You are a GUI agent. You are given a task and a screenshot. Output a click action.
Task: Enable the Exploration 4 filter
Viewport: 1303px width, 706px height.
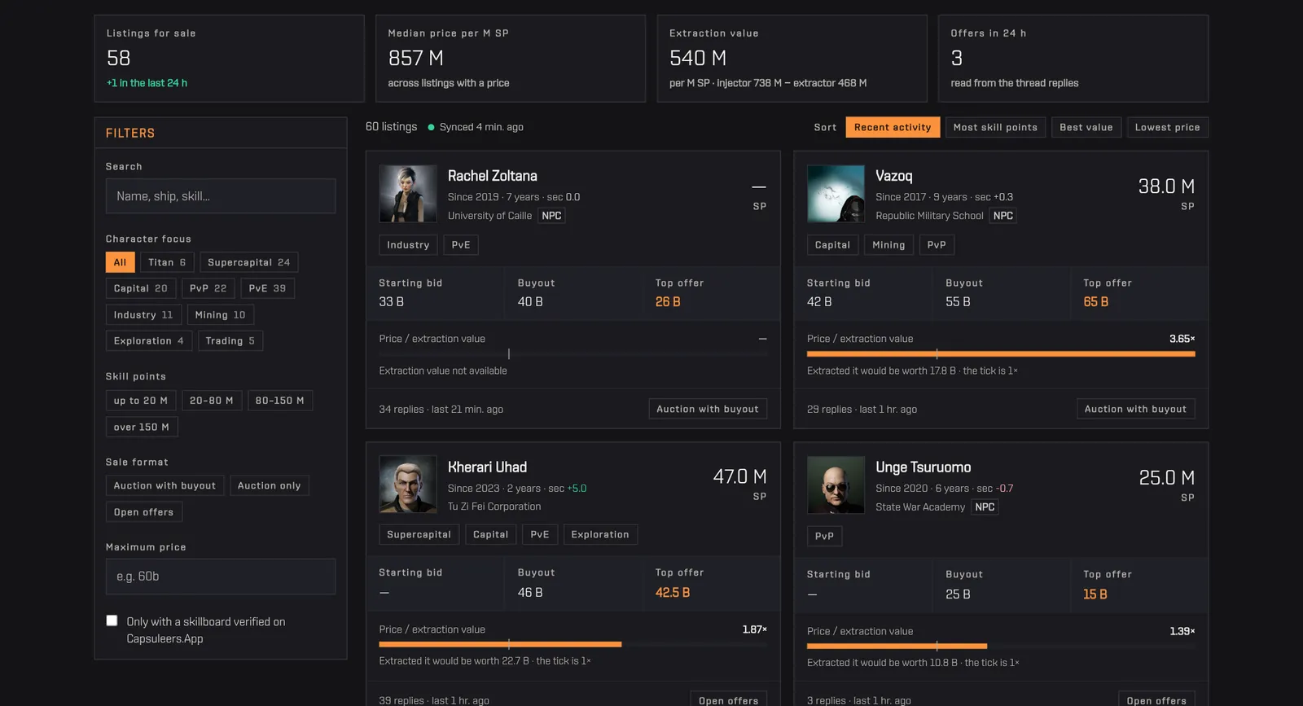[x=149, y=340]
